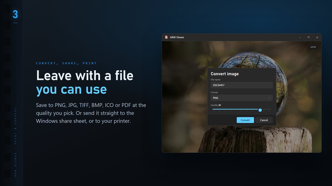Viewport: 332px width, 186px height.
Task: Open the Format dropdown showing PNG
Action: 242,98
